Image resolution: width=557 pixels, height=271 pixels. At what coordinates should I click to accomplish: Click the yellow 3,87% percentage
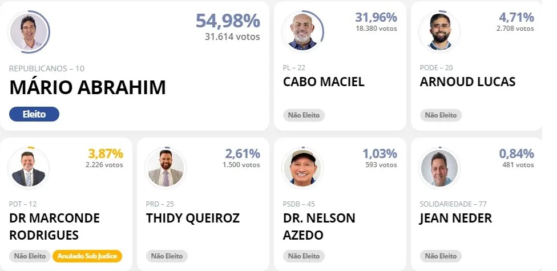106,153
